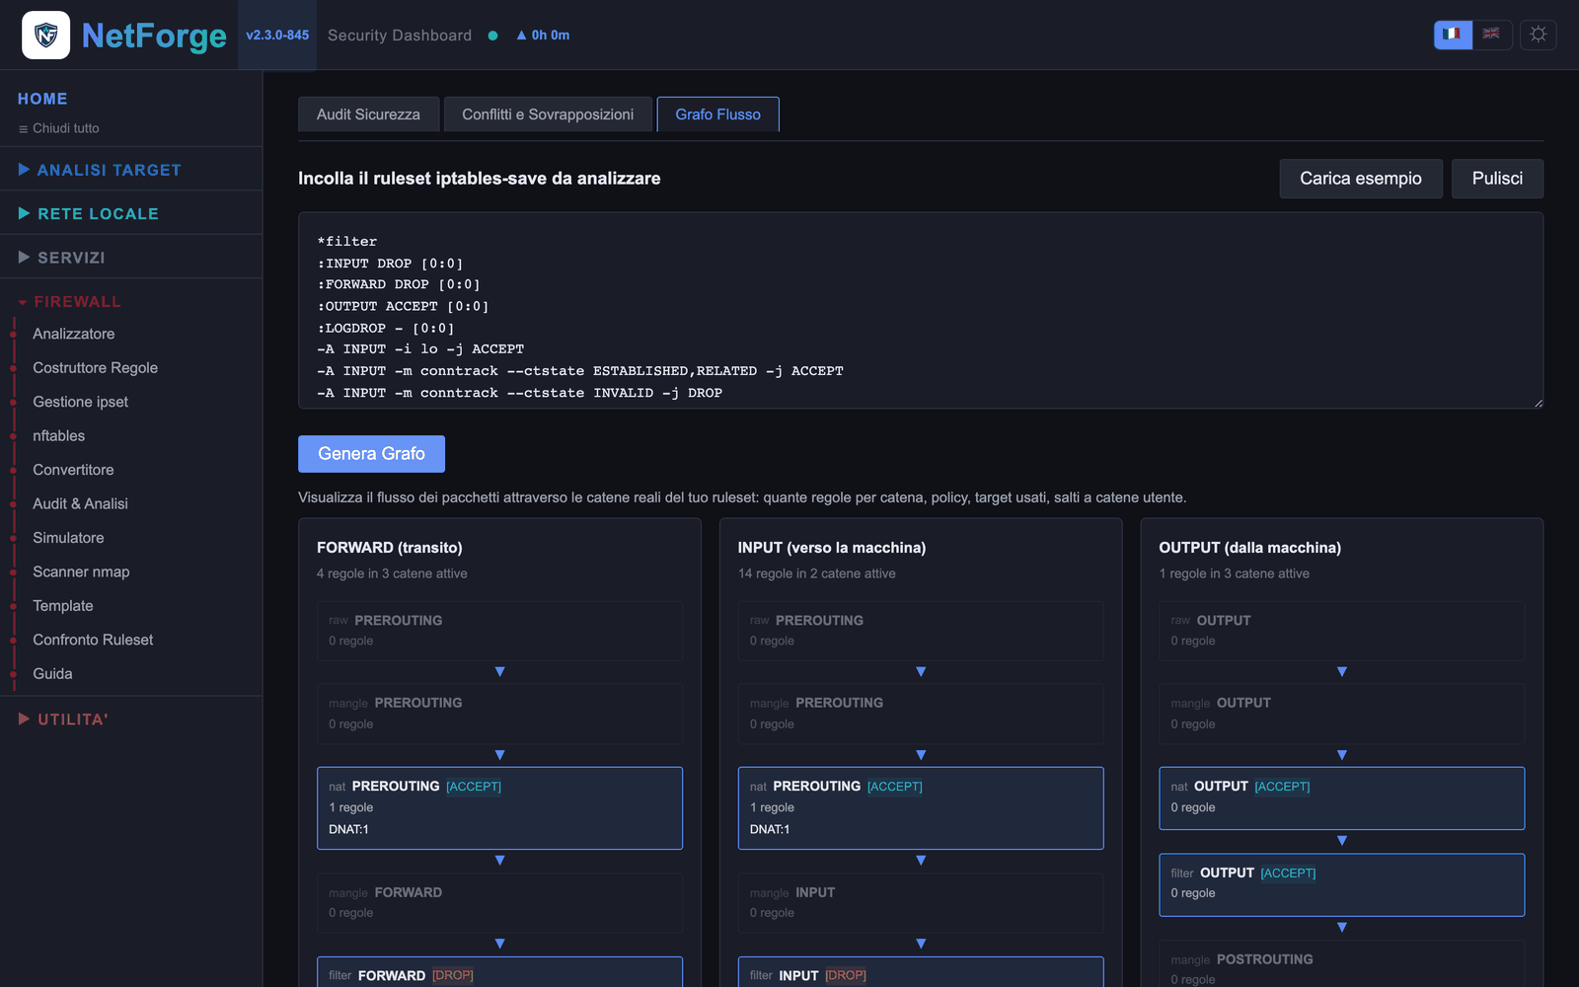Open Scanner nmap in the sidebar
Screen dimensions: 1579x987
(81, 572)
